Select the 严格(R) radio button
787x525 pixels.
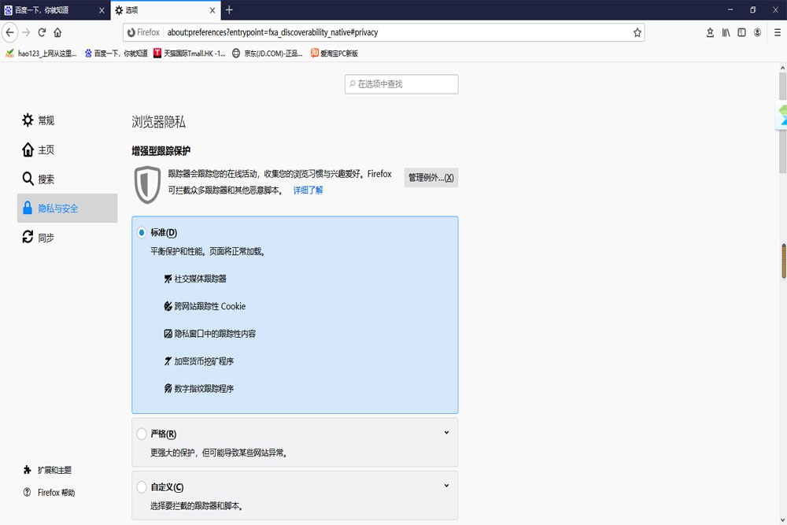[x=142, y=434]
